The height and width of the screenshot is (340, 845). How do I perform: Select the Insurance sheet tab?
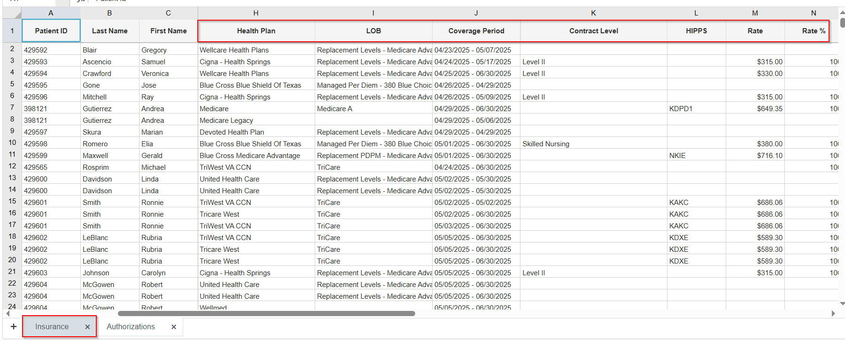[x=52, y=326]
